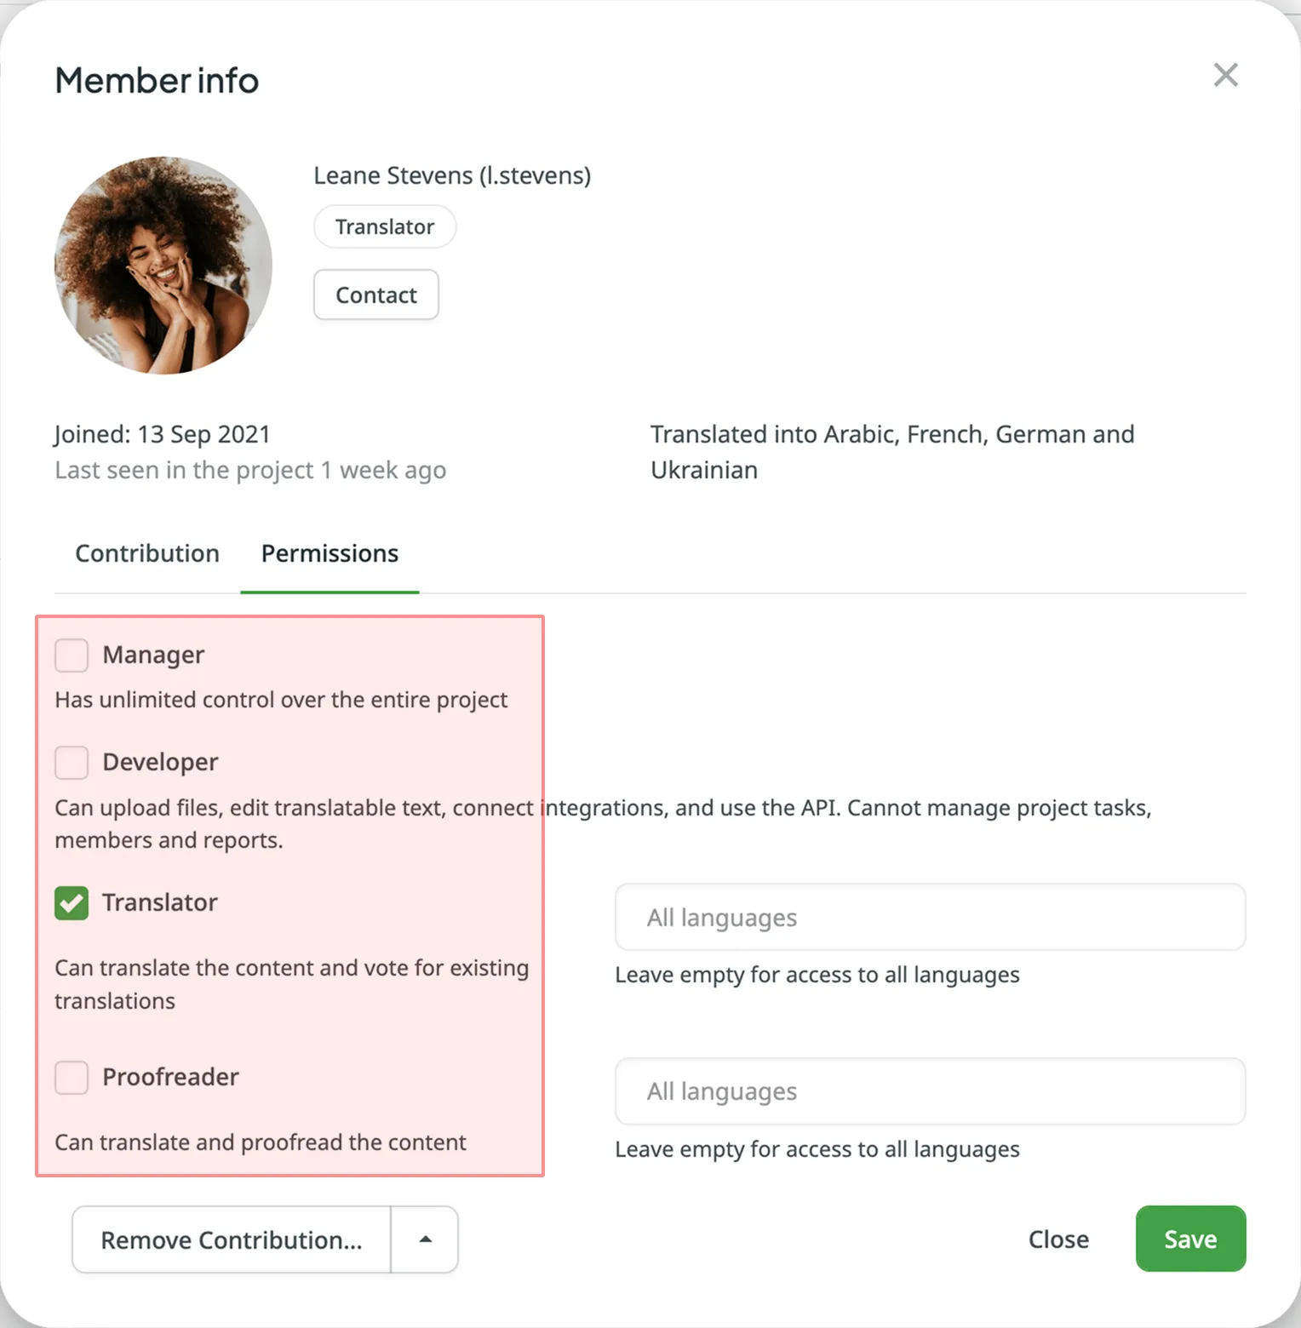Expand the Remove Contribution caret arrow
Screen dimensions: 1301x1328
point(424,1239)
